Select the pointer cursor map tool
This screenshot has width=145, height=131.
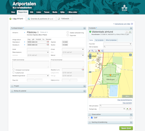click(96, 51)
